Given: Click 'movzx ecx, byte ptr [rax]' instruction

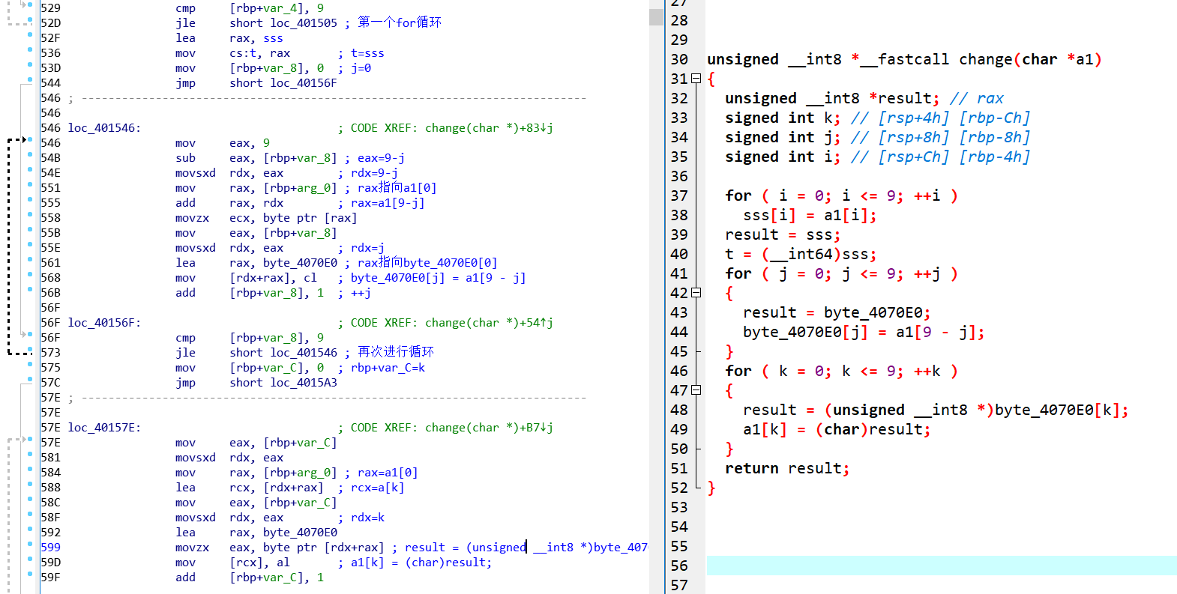Looking at the screenshot, I should [x=266, y=218].
